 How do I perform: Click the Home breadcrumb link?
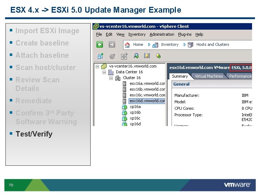point(138,45)
